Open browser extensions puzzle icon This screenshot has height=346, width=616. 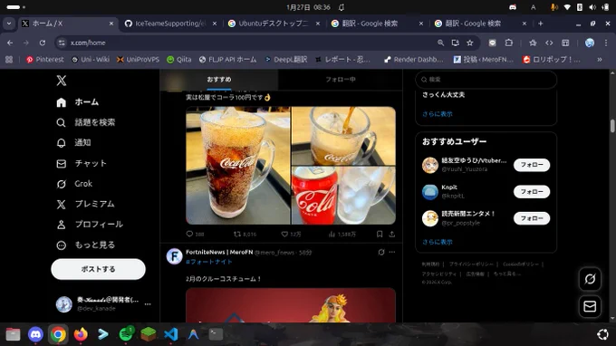click(509, 43)
